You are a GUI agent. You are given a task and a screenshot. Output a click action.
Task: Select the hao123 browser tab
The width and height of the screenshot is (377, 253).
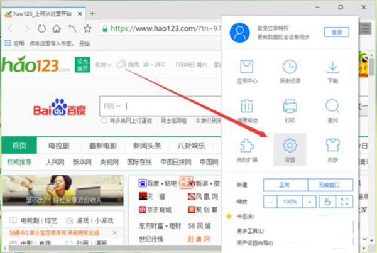(43, 14)
